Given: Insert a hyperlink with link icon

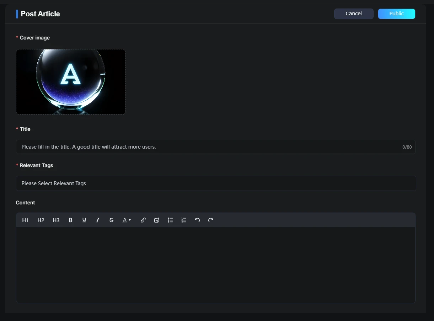Looking at the screenshot, I should point(143,220).
